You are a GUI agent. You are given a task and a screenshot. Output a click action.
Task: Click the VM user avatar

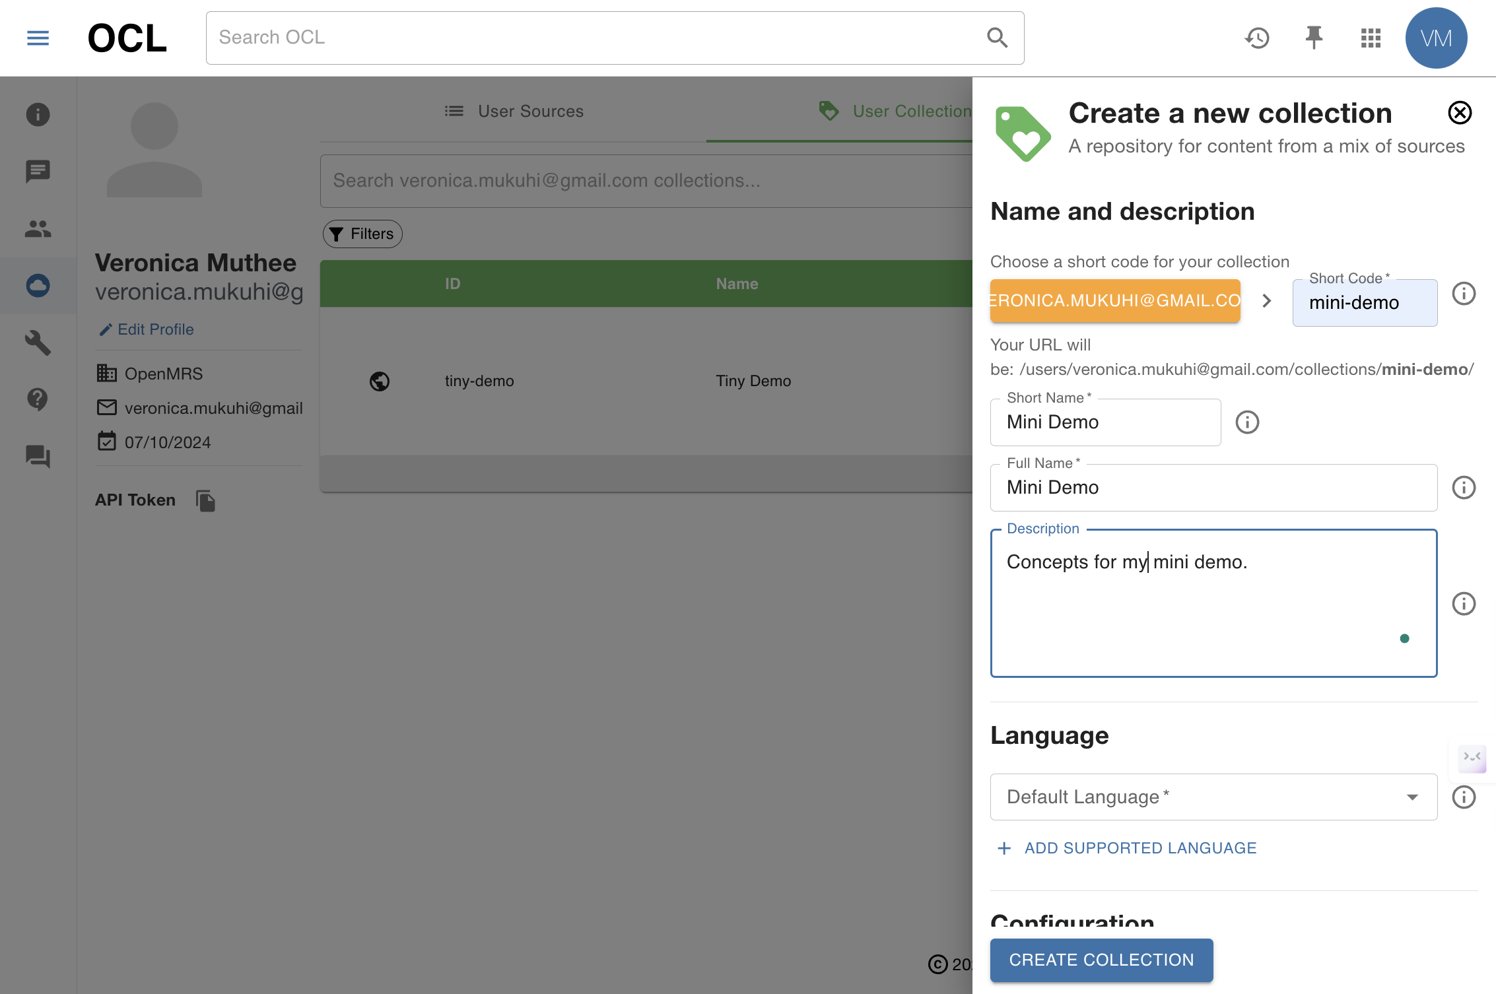point(1436,38)
